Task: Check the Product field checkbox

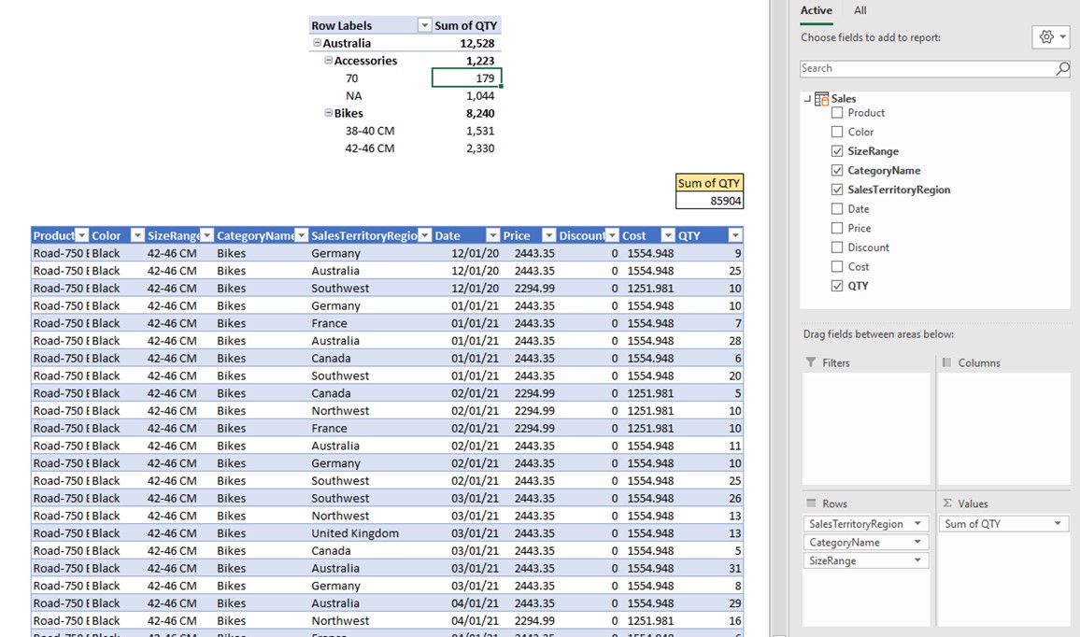Action: click(837, 113)
